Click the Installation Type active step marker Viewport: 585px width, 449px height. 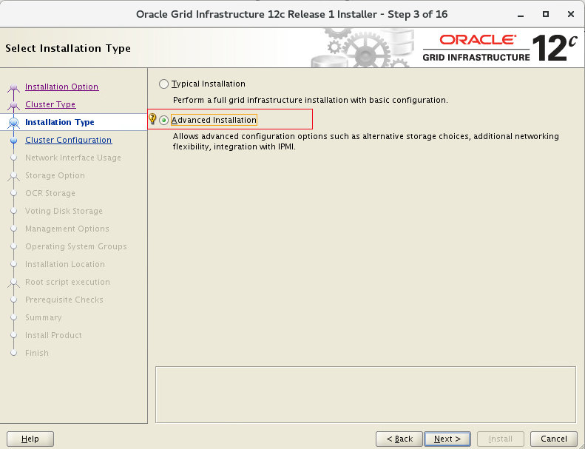(x=14, y=122)
